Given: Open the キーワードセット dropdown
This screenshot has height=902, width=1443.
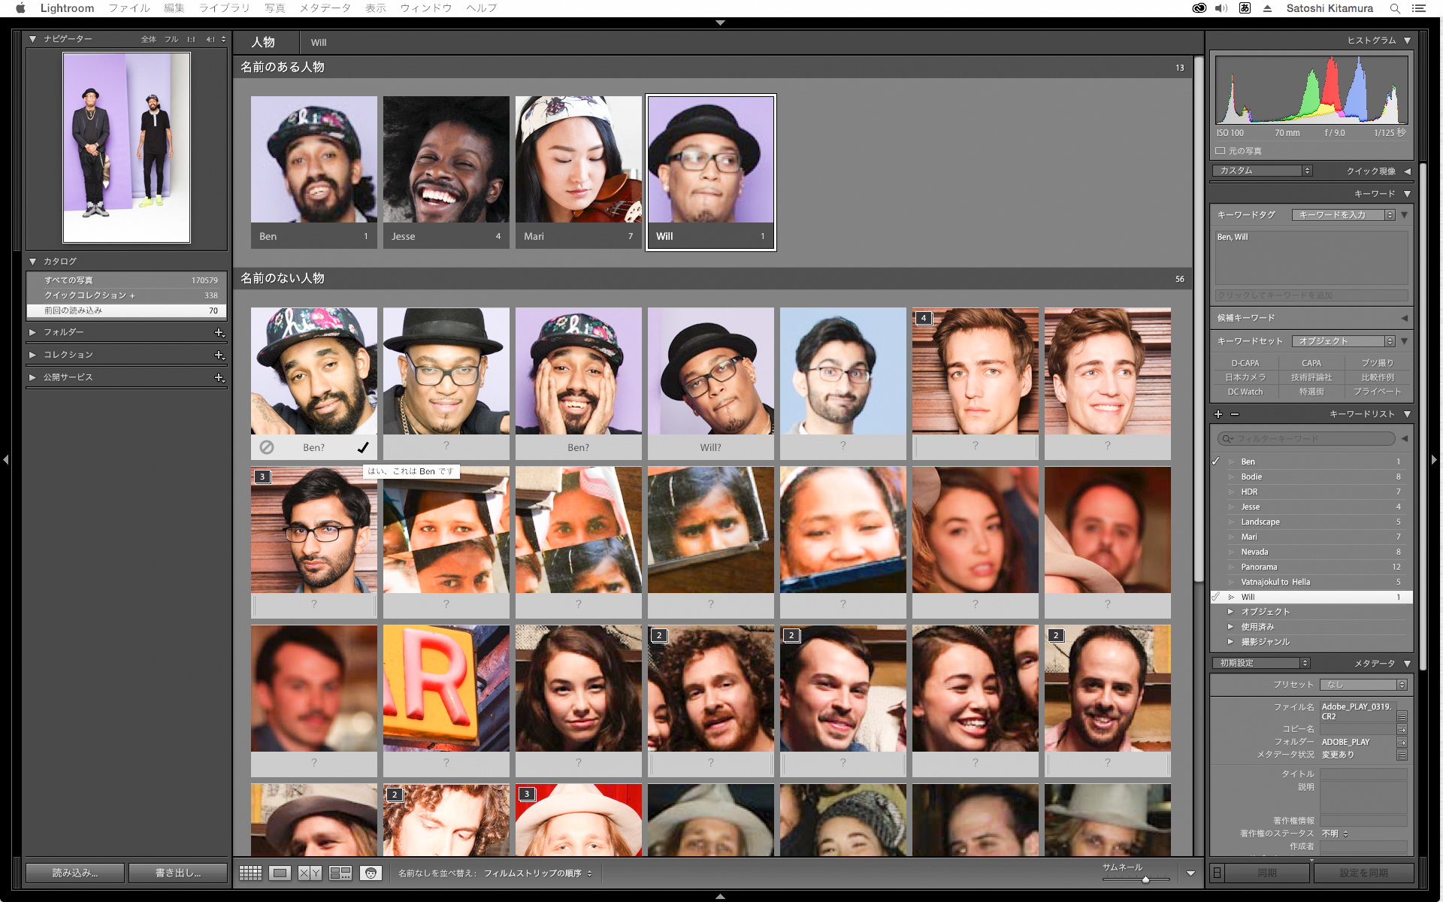Looking at the screenshot, I should pyautogui.click(x=1344, y=341).
